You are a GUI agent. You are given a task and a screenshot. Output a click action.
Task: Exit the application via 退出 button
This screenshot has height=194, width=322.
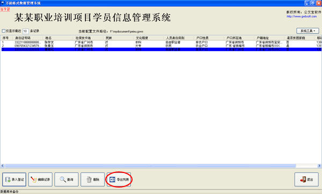click(x=306, y=179)
